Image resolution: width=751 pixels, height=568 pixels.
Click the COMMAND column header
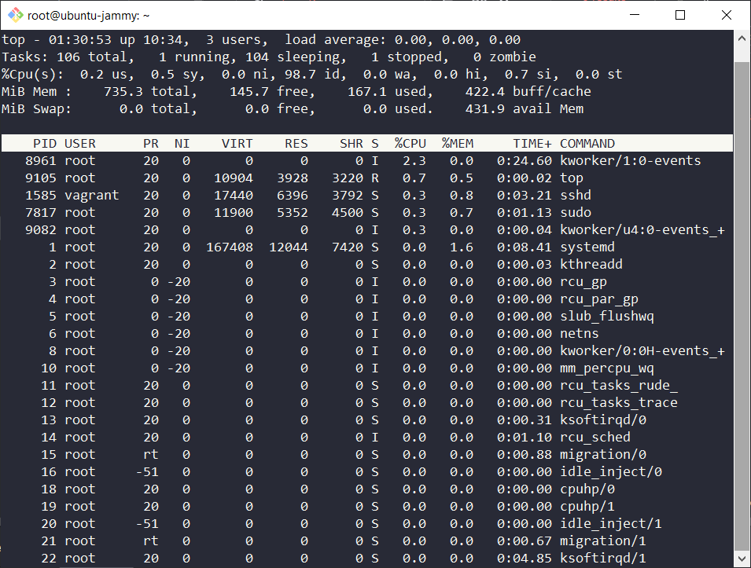point(587,144)
